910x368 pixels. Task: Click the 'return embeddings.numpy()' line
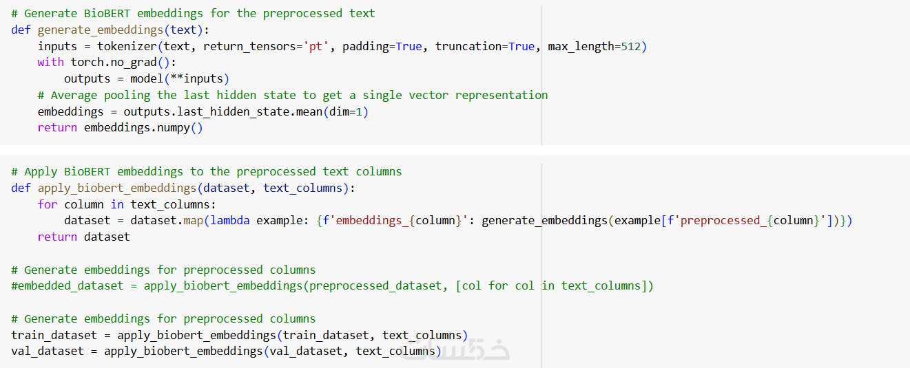tap(121, 128)
